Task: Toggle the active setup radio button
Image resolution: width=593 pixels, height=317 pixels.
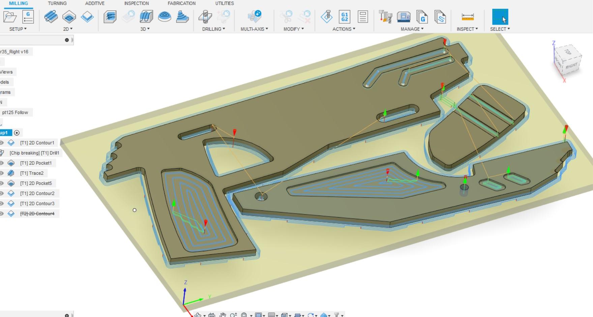Action: 17,133
